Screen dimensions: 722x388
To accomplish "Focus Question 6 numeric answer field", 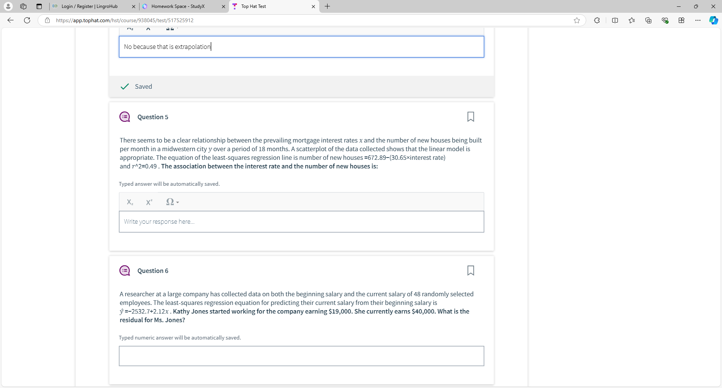I will pos(301,356).
